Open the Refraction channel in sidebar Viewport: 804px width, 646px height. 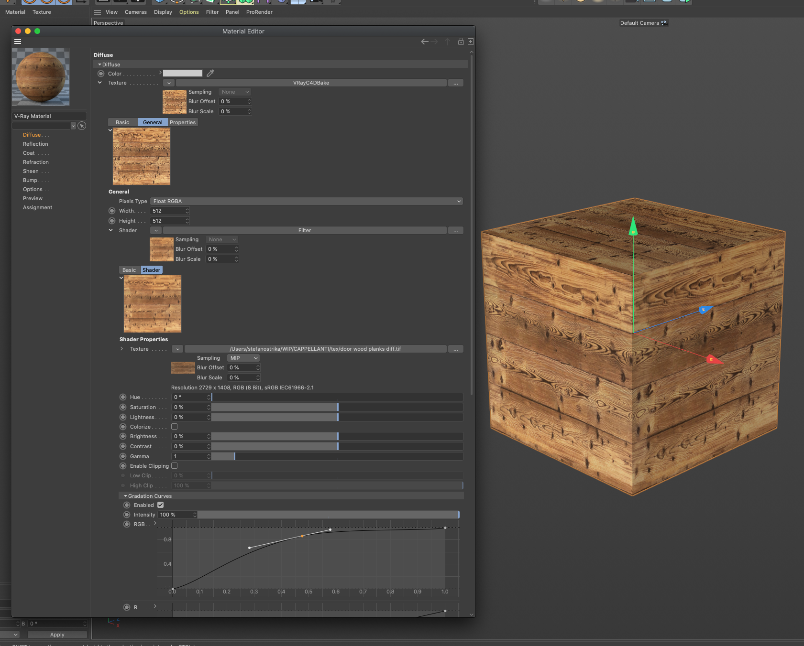click(x=36, y=162)
